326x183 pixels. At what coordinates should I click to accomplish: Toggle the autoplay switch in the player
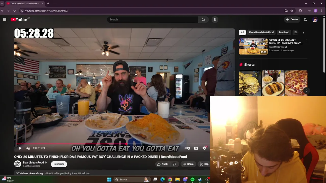(187, 148)
